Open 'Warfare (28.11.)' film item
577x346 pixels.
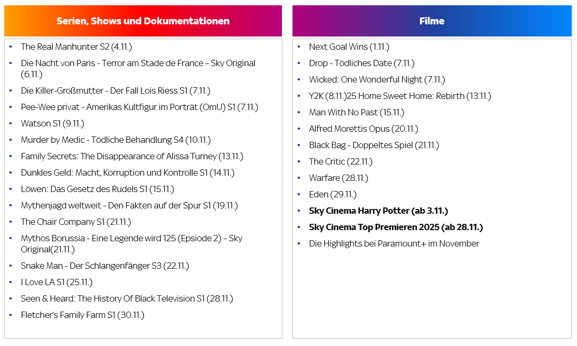(x=338, y=178)
